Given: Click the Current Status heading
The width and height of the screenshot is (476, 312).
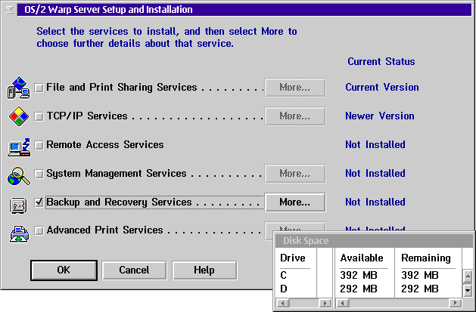Looking at the screenshot, I should click(x=381, y=61).
